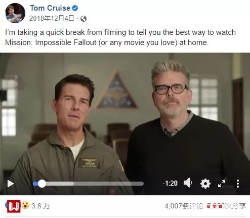The width and height of the screenshot is (250, 218).
Task: Click the public globe privacy icon
Action: click(x=84, y=19)
